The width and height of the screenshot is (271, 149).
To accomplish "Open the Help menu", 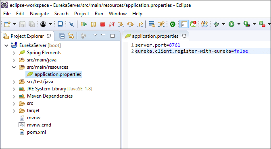I will 137,14.
